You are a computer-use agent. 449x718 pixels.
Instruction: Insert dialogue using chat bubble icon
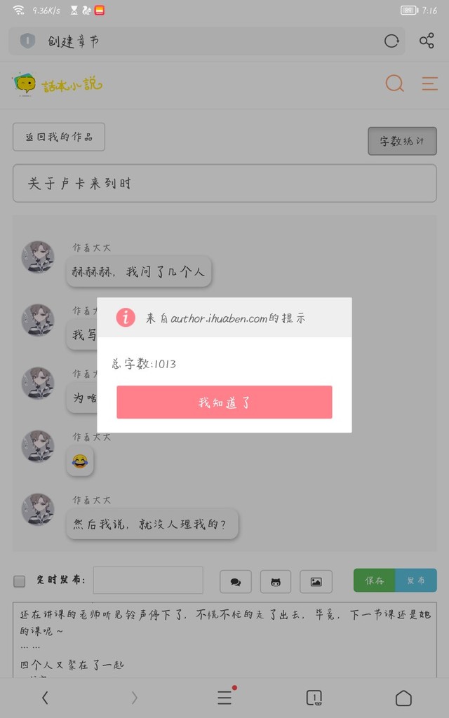click(x=236, y=581)
